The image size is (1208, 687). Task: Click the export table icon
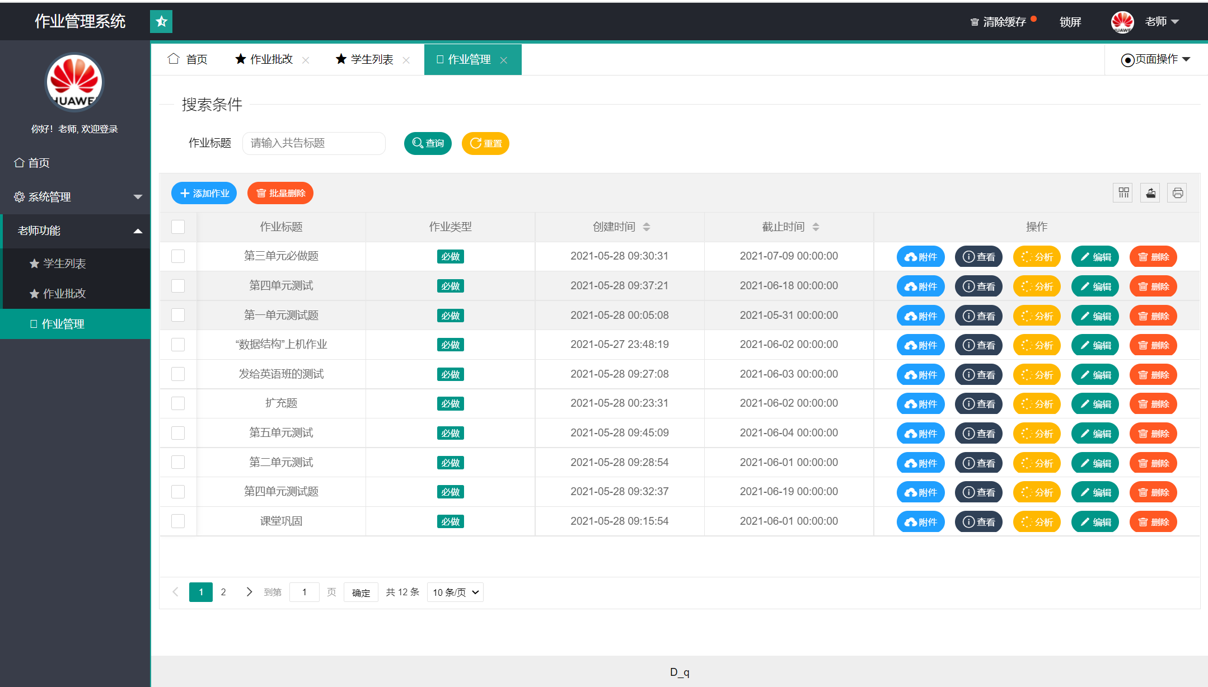click(x=1150, y=193)
